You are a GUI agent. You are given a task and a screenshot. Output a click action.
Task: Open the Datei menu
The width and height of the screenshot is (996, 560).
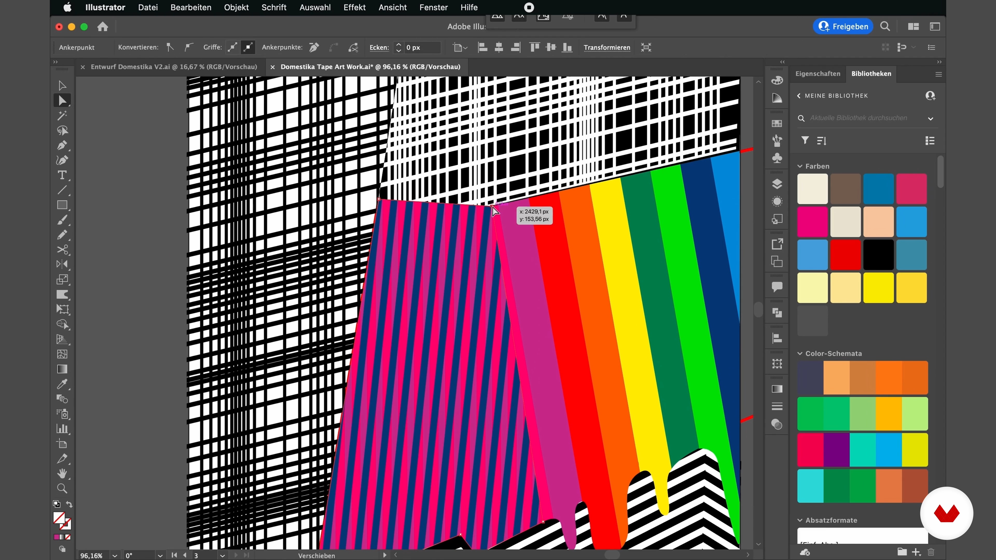148,7
